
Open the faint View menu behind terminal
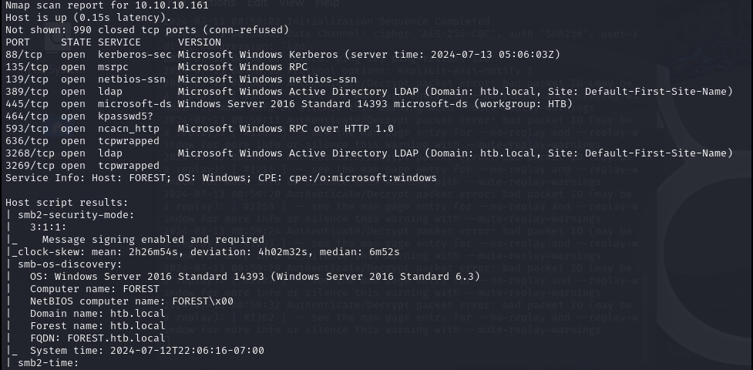pos(291,3)
